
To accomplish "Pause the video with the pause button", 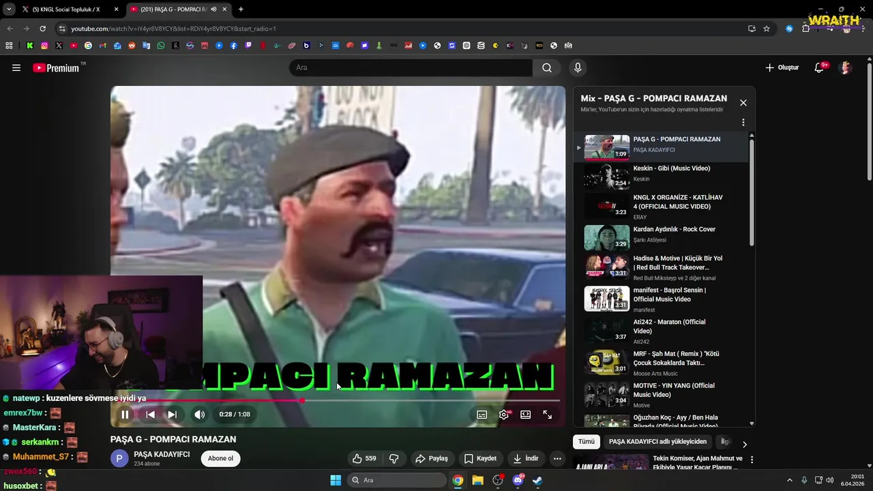I will (x=125, y=414).
